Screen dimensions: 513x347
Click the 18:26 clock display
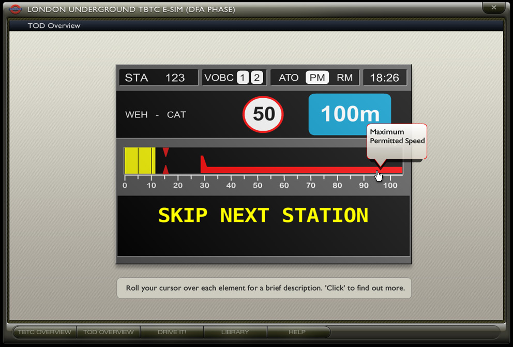click(385, 77)
